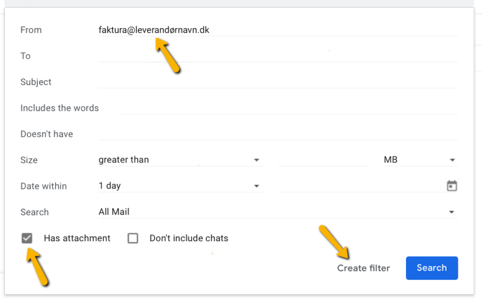The height and width of the screenshot is (302, 482).
Task: Open the 'All Mail' search scope dropdown
Action: coord(278,211)
